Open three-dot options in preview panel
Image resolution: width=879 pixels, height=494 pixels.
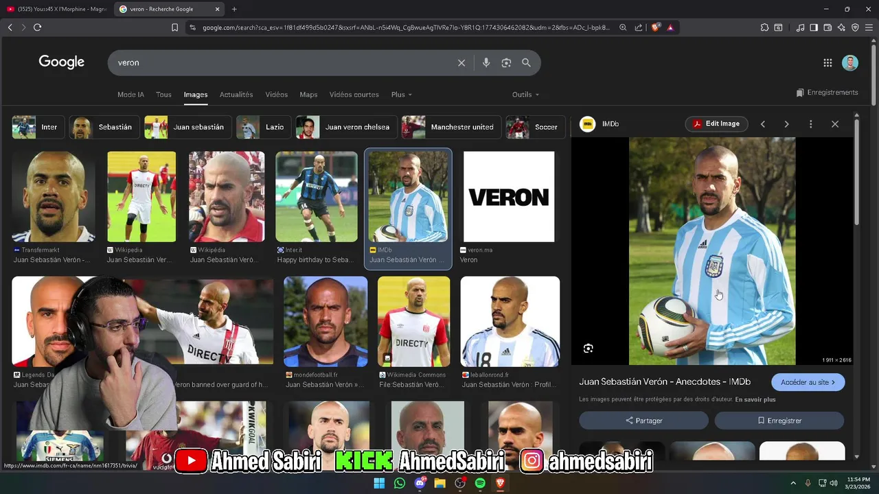(x=810, y=124)
